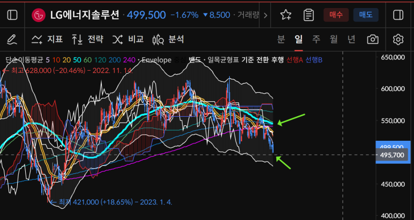Click the Envelope indicator label
This screenshot has height=220, width=414.
156,60
